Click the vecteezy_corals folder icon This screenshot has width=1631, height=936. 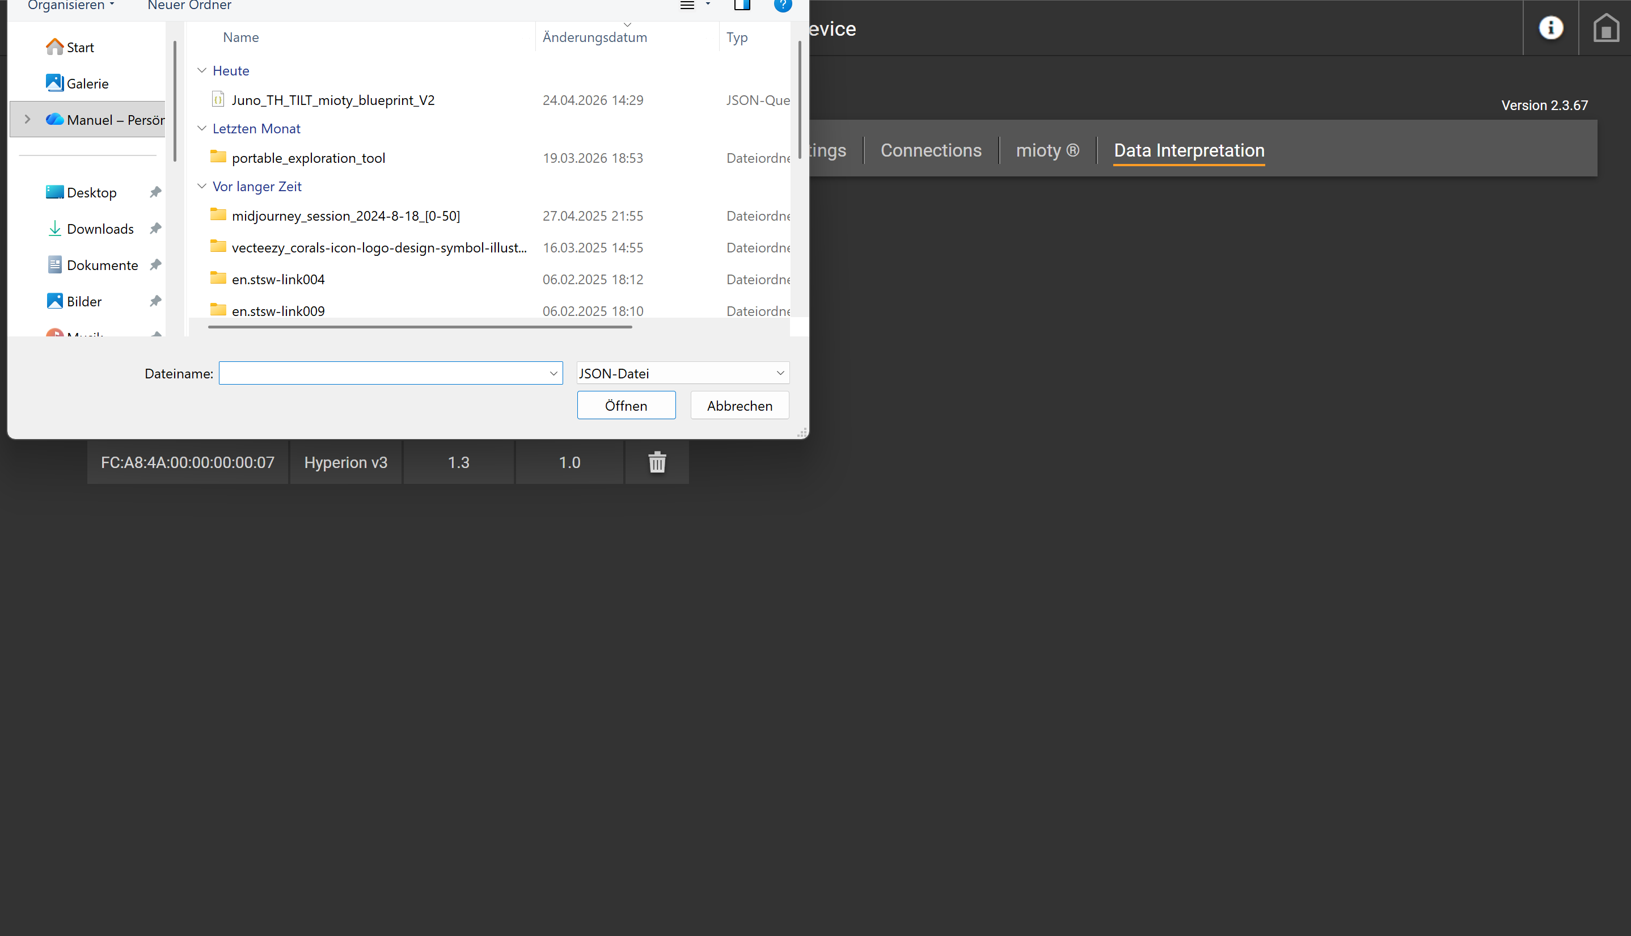[x=218, y=246]
